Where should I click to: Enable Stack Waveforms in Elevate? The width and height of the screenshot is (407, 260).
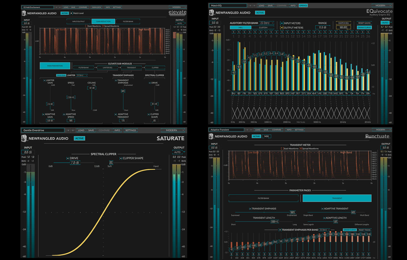point(86,26)
